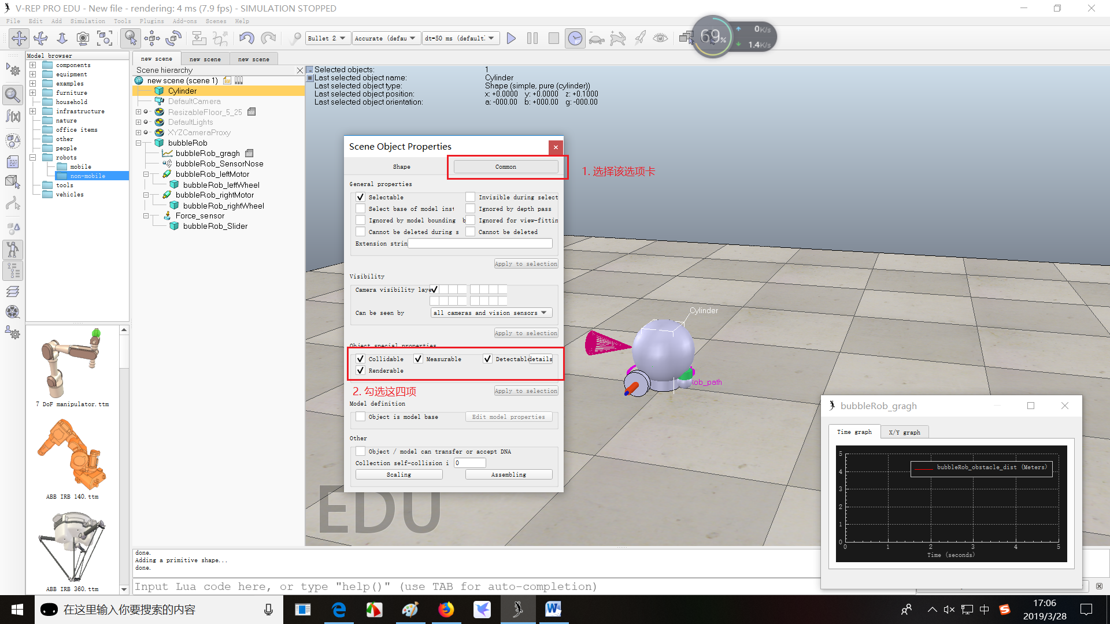Viewport: 1110px width, 624px height.
Task: Toggle the Measurable checkbox
Action: pyautogui.click(x=418, y=359)
